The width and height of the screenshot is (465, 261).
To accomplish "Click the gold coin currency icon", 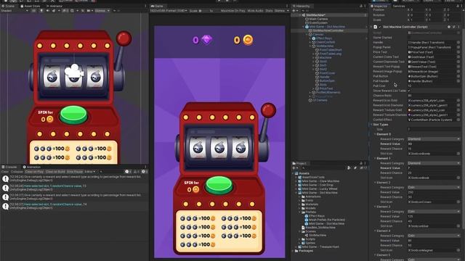I will pos(248,40).
